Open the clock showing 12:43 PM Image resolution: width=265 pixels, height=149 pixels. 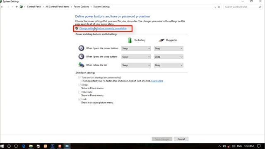[x=249, y=146]
